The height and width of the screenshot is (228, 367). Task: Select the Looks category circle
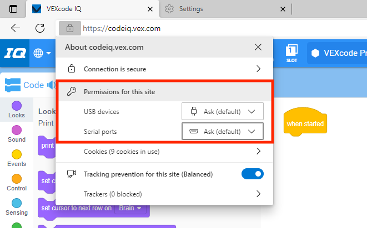pos(17,106)
